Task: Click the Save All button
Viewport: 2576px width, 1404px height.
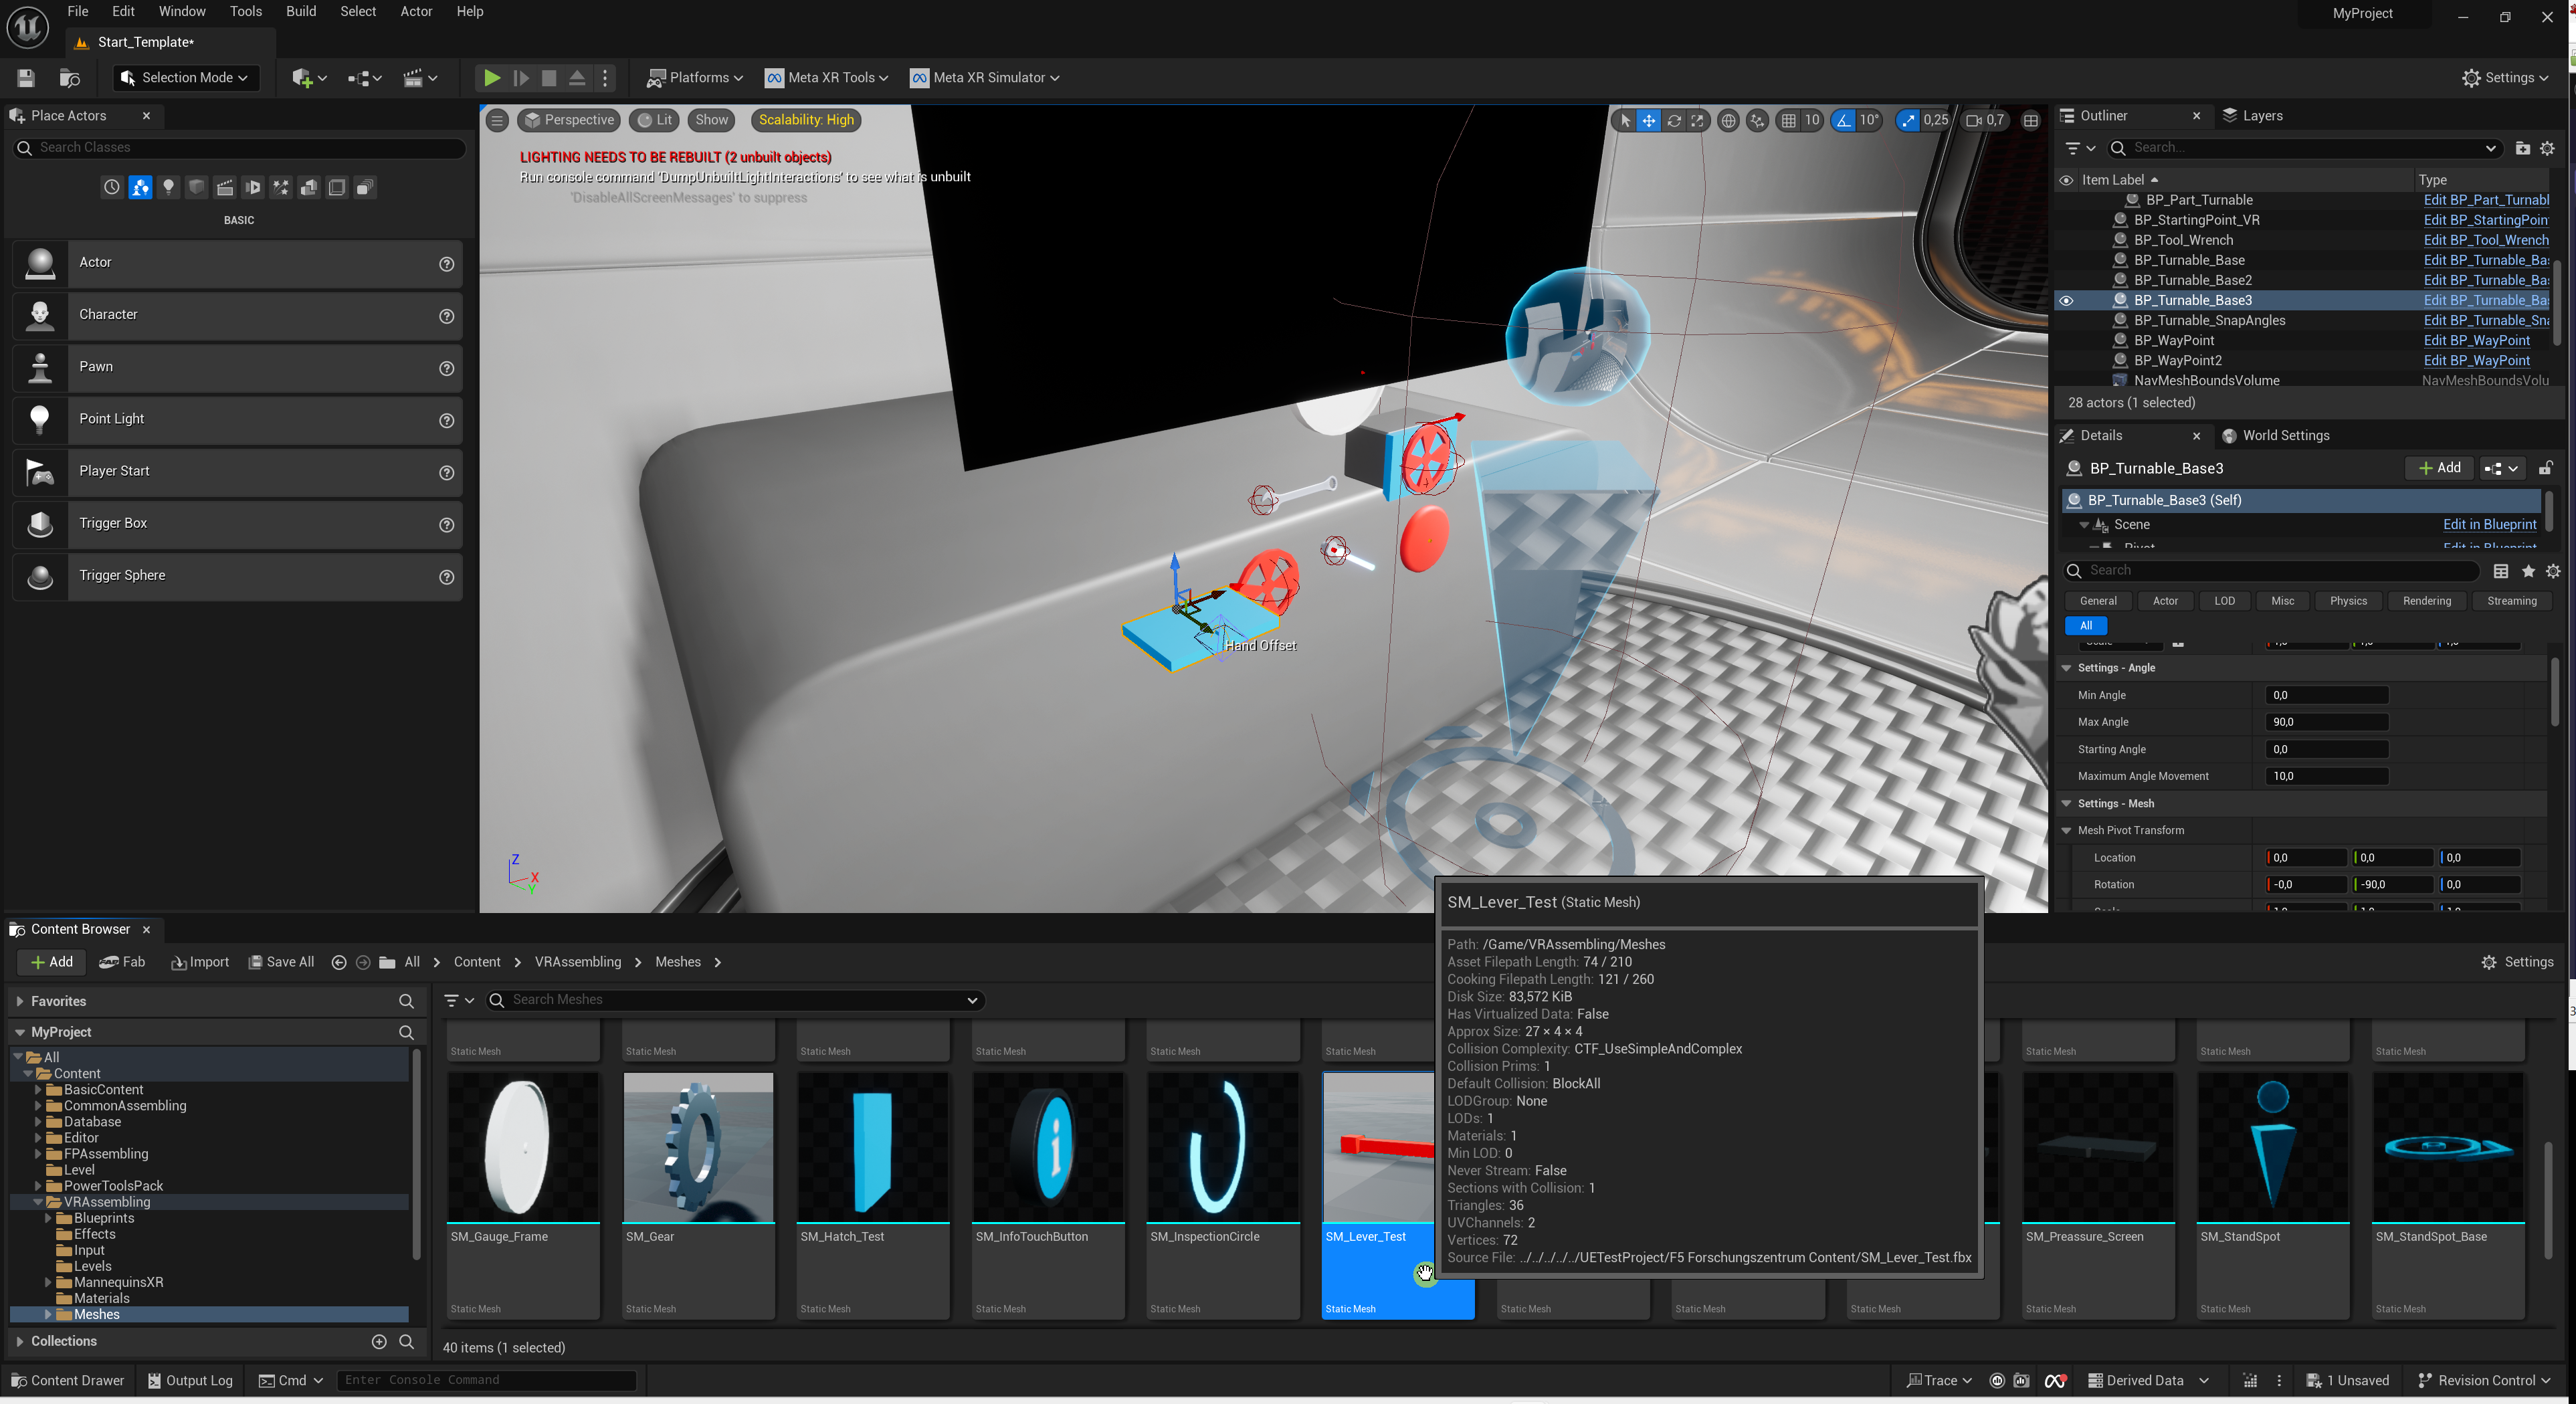Action: pyautogui.click(x=281, y=962)
